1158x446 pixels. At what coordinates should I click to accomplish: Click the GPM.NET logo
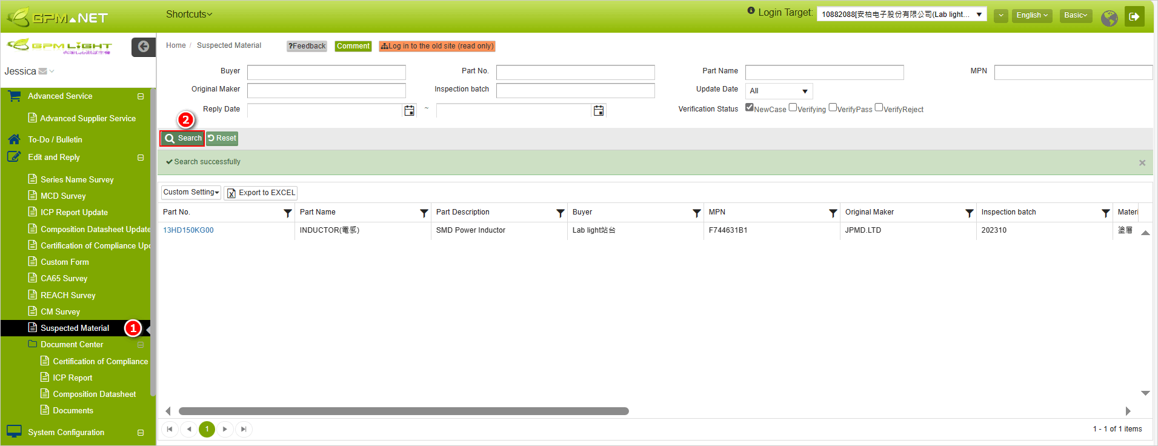point(58,17)
